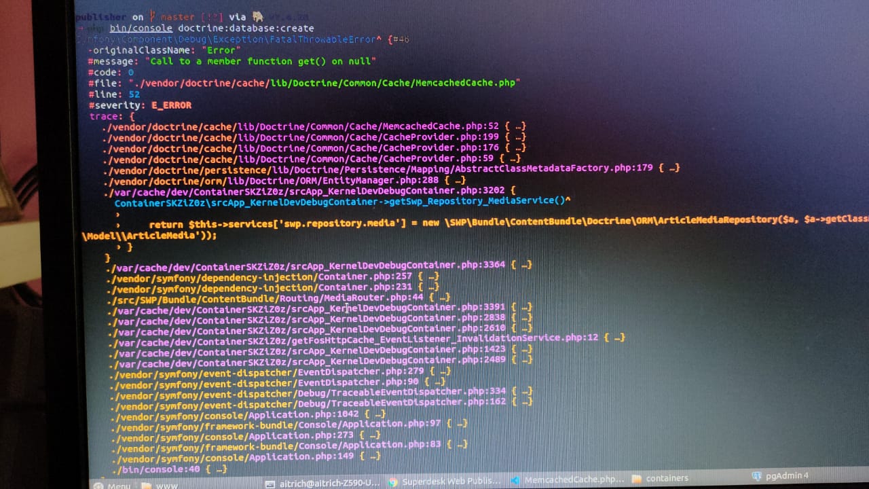
Task: Open the MemcachedCache.php editor taskbar entry
Action: coord(568,479)
